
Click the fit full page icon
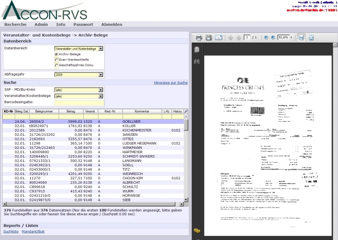311,38
